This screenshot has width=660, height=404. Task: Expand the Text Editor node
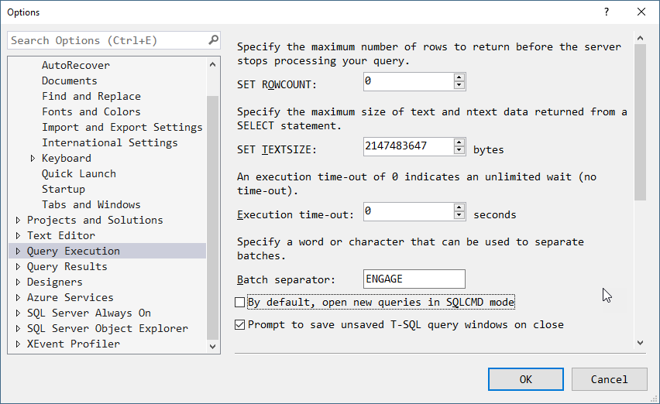18,235
